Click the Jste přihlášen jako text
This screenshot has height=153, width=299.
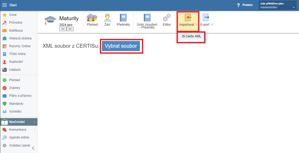coord(272,3)
